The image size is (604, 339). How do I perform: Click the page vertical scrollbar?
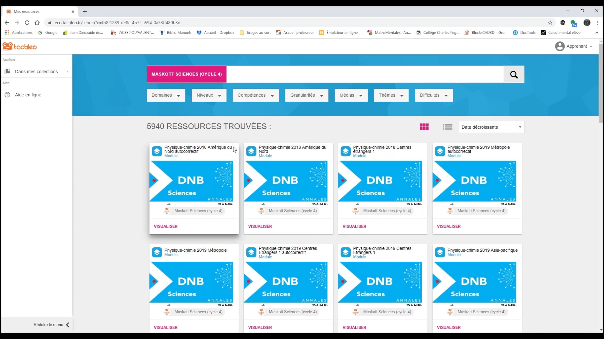click(x=601, y=83)
